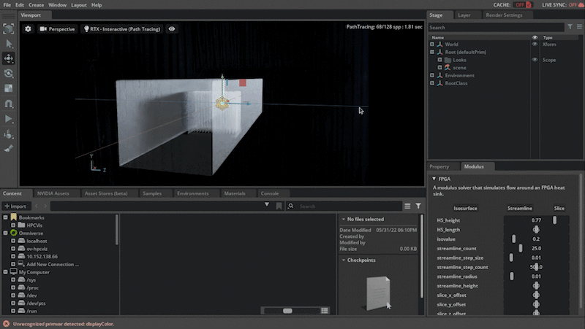Expand the Environment tree node
The image size is (585, 329).
[432, 75]
